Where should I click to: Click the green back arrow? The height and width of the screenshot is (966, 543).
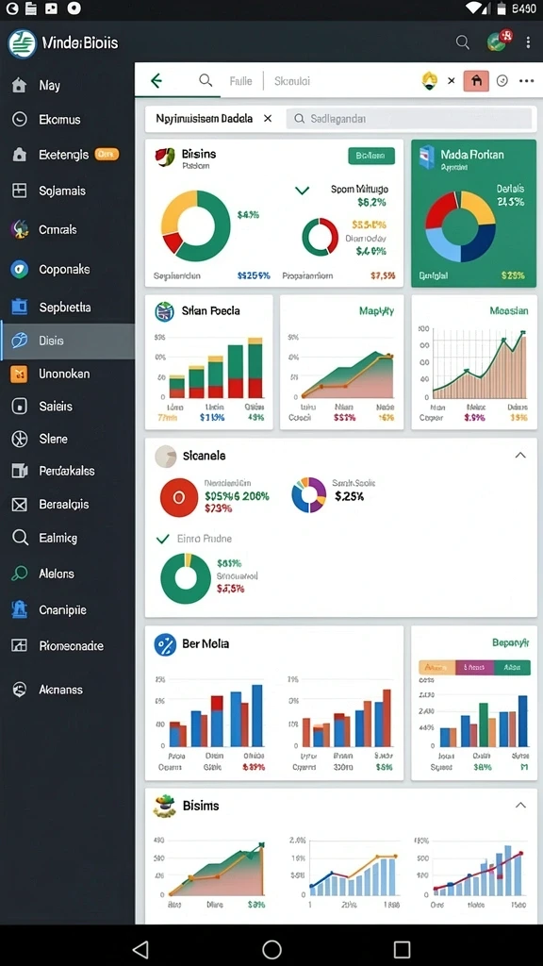click(x=156, y=81)
